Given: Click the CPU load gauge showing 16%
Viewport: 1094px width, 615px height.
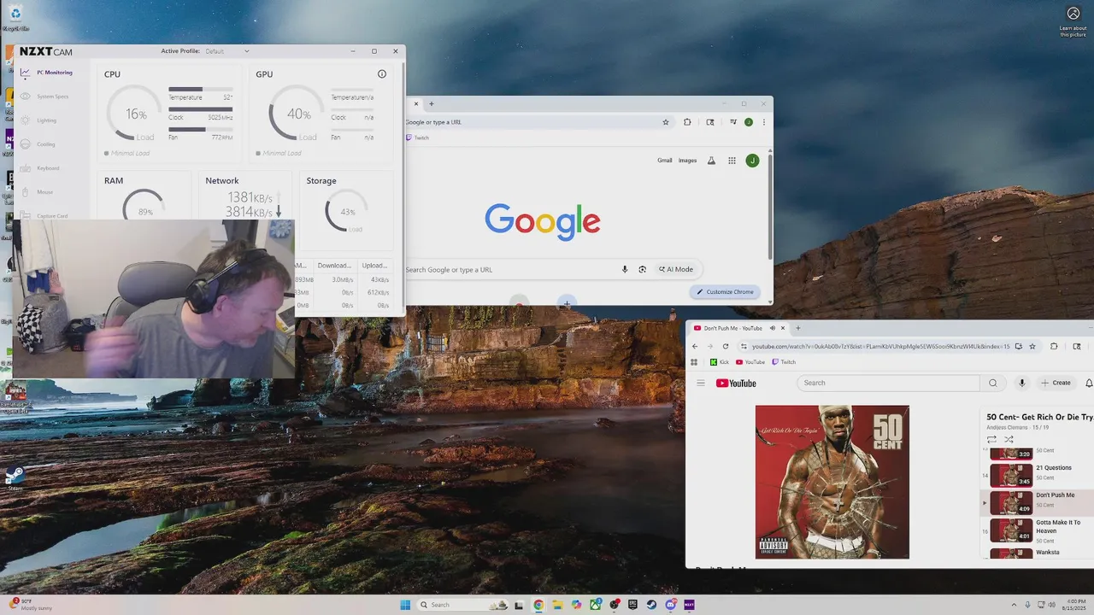Looking at the screenshot, I should coord(135,114).
